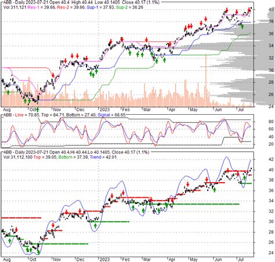Select the Top = 39.05 trend chart label
Screen dimensions: 275x262
click(45, 157)
